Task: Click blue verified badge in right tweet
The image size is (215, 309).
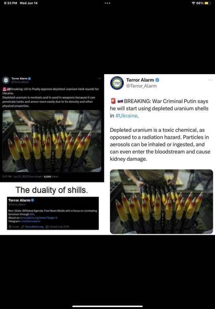Action: coord(157,80)
